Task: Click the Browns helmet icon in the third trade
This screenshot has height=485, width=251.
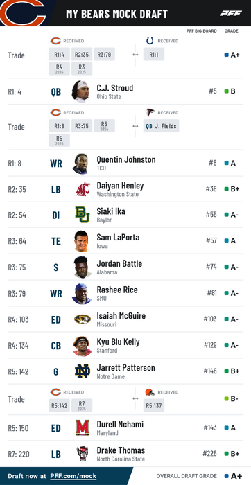Action: (x=150, y=392)
